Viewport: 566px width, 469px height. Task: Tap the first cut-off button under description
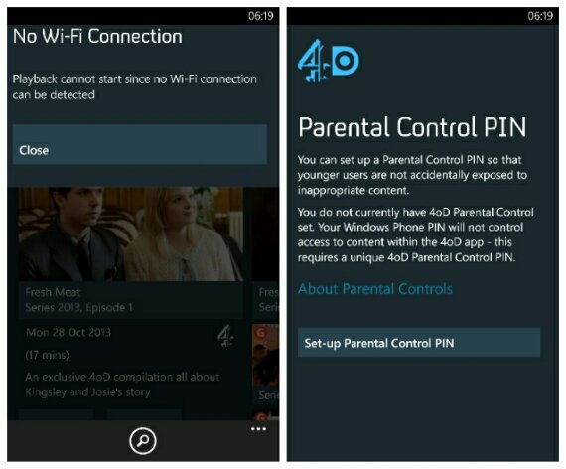click(56, 414)
